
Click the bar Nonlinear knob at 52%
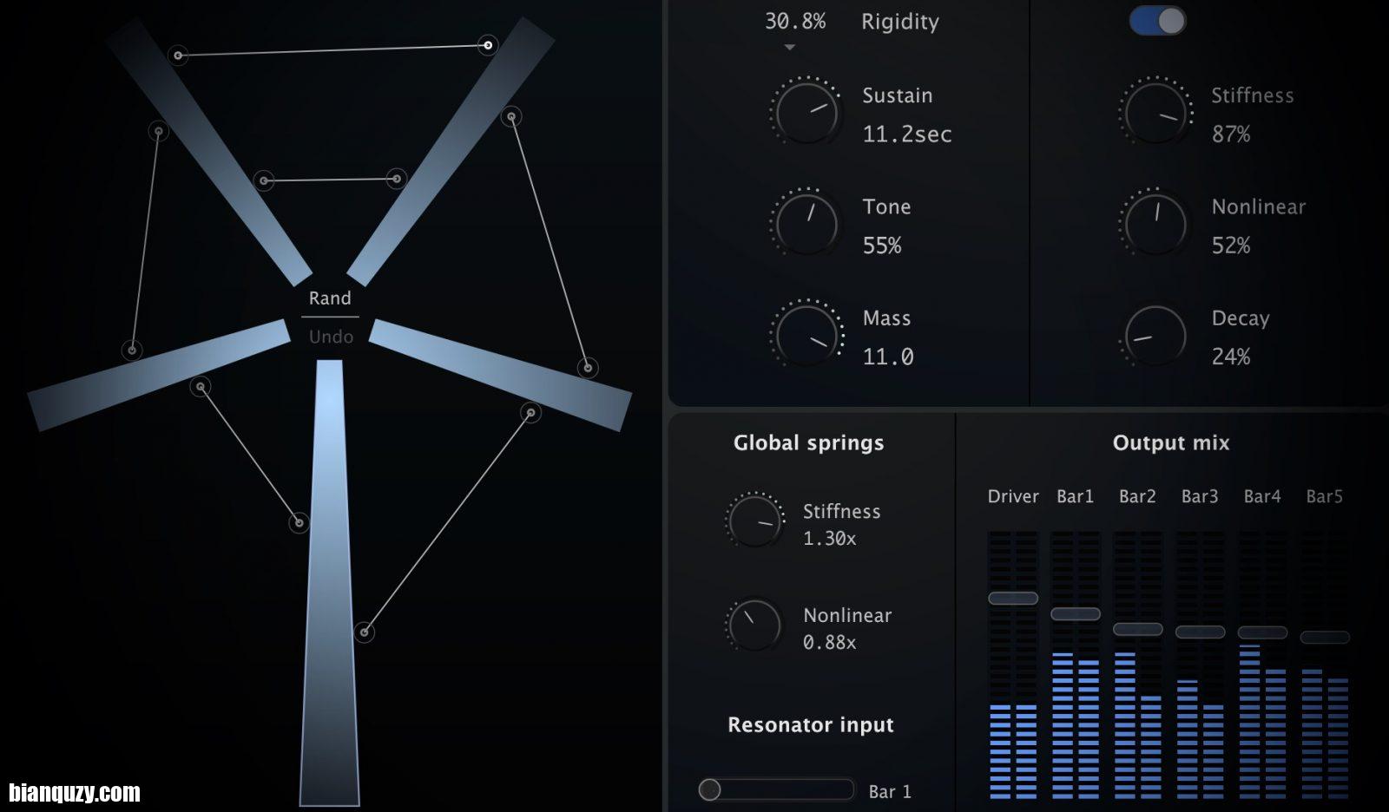(x=1155, y=223)
